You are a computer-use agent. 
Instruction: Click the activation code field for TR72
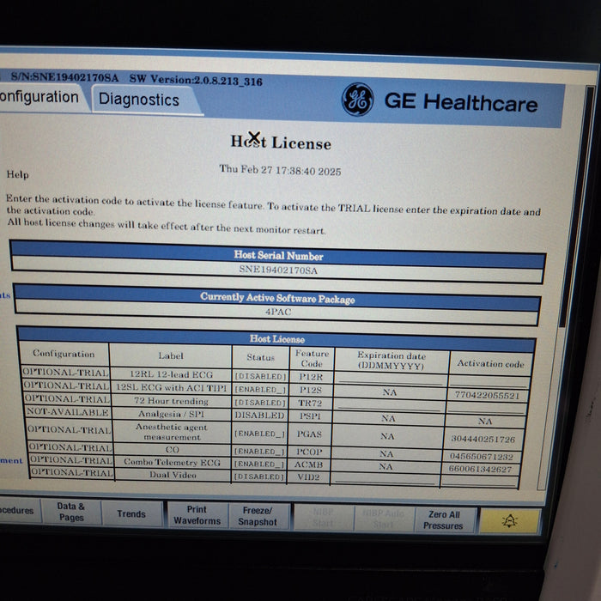(487, 408)
